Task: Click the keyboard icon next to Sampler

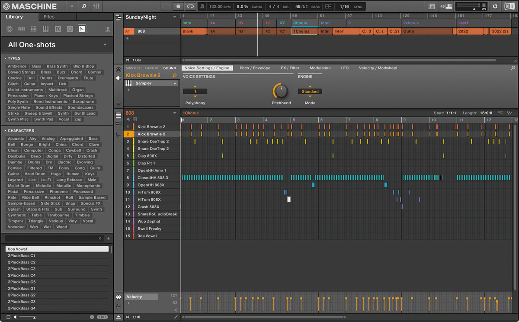Action: pos(129,83)
